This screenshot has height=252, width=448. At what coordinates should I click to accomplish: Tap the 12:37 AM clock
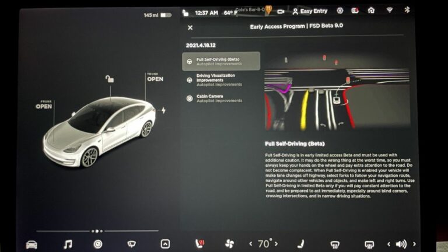[206, 13]
